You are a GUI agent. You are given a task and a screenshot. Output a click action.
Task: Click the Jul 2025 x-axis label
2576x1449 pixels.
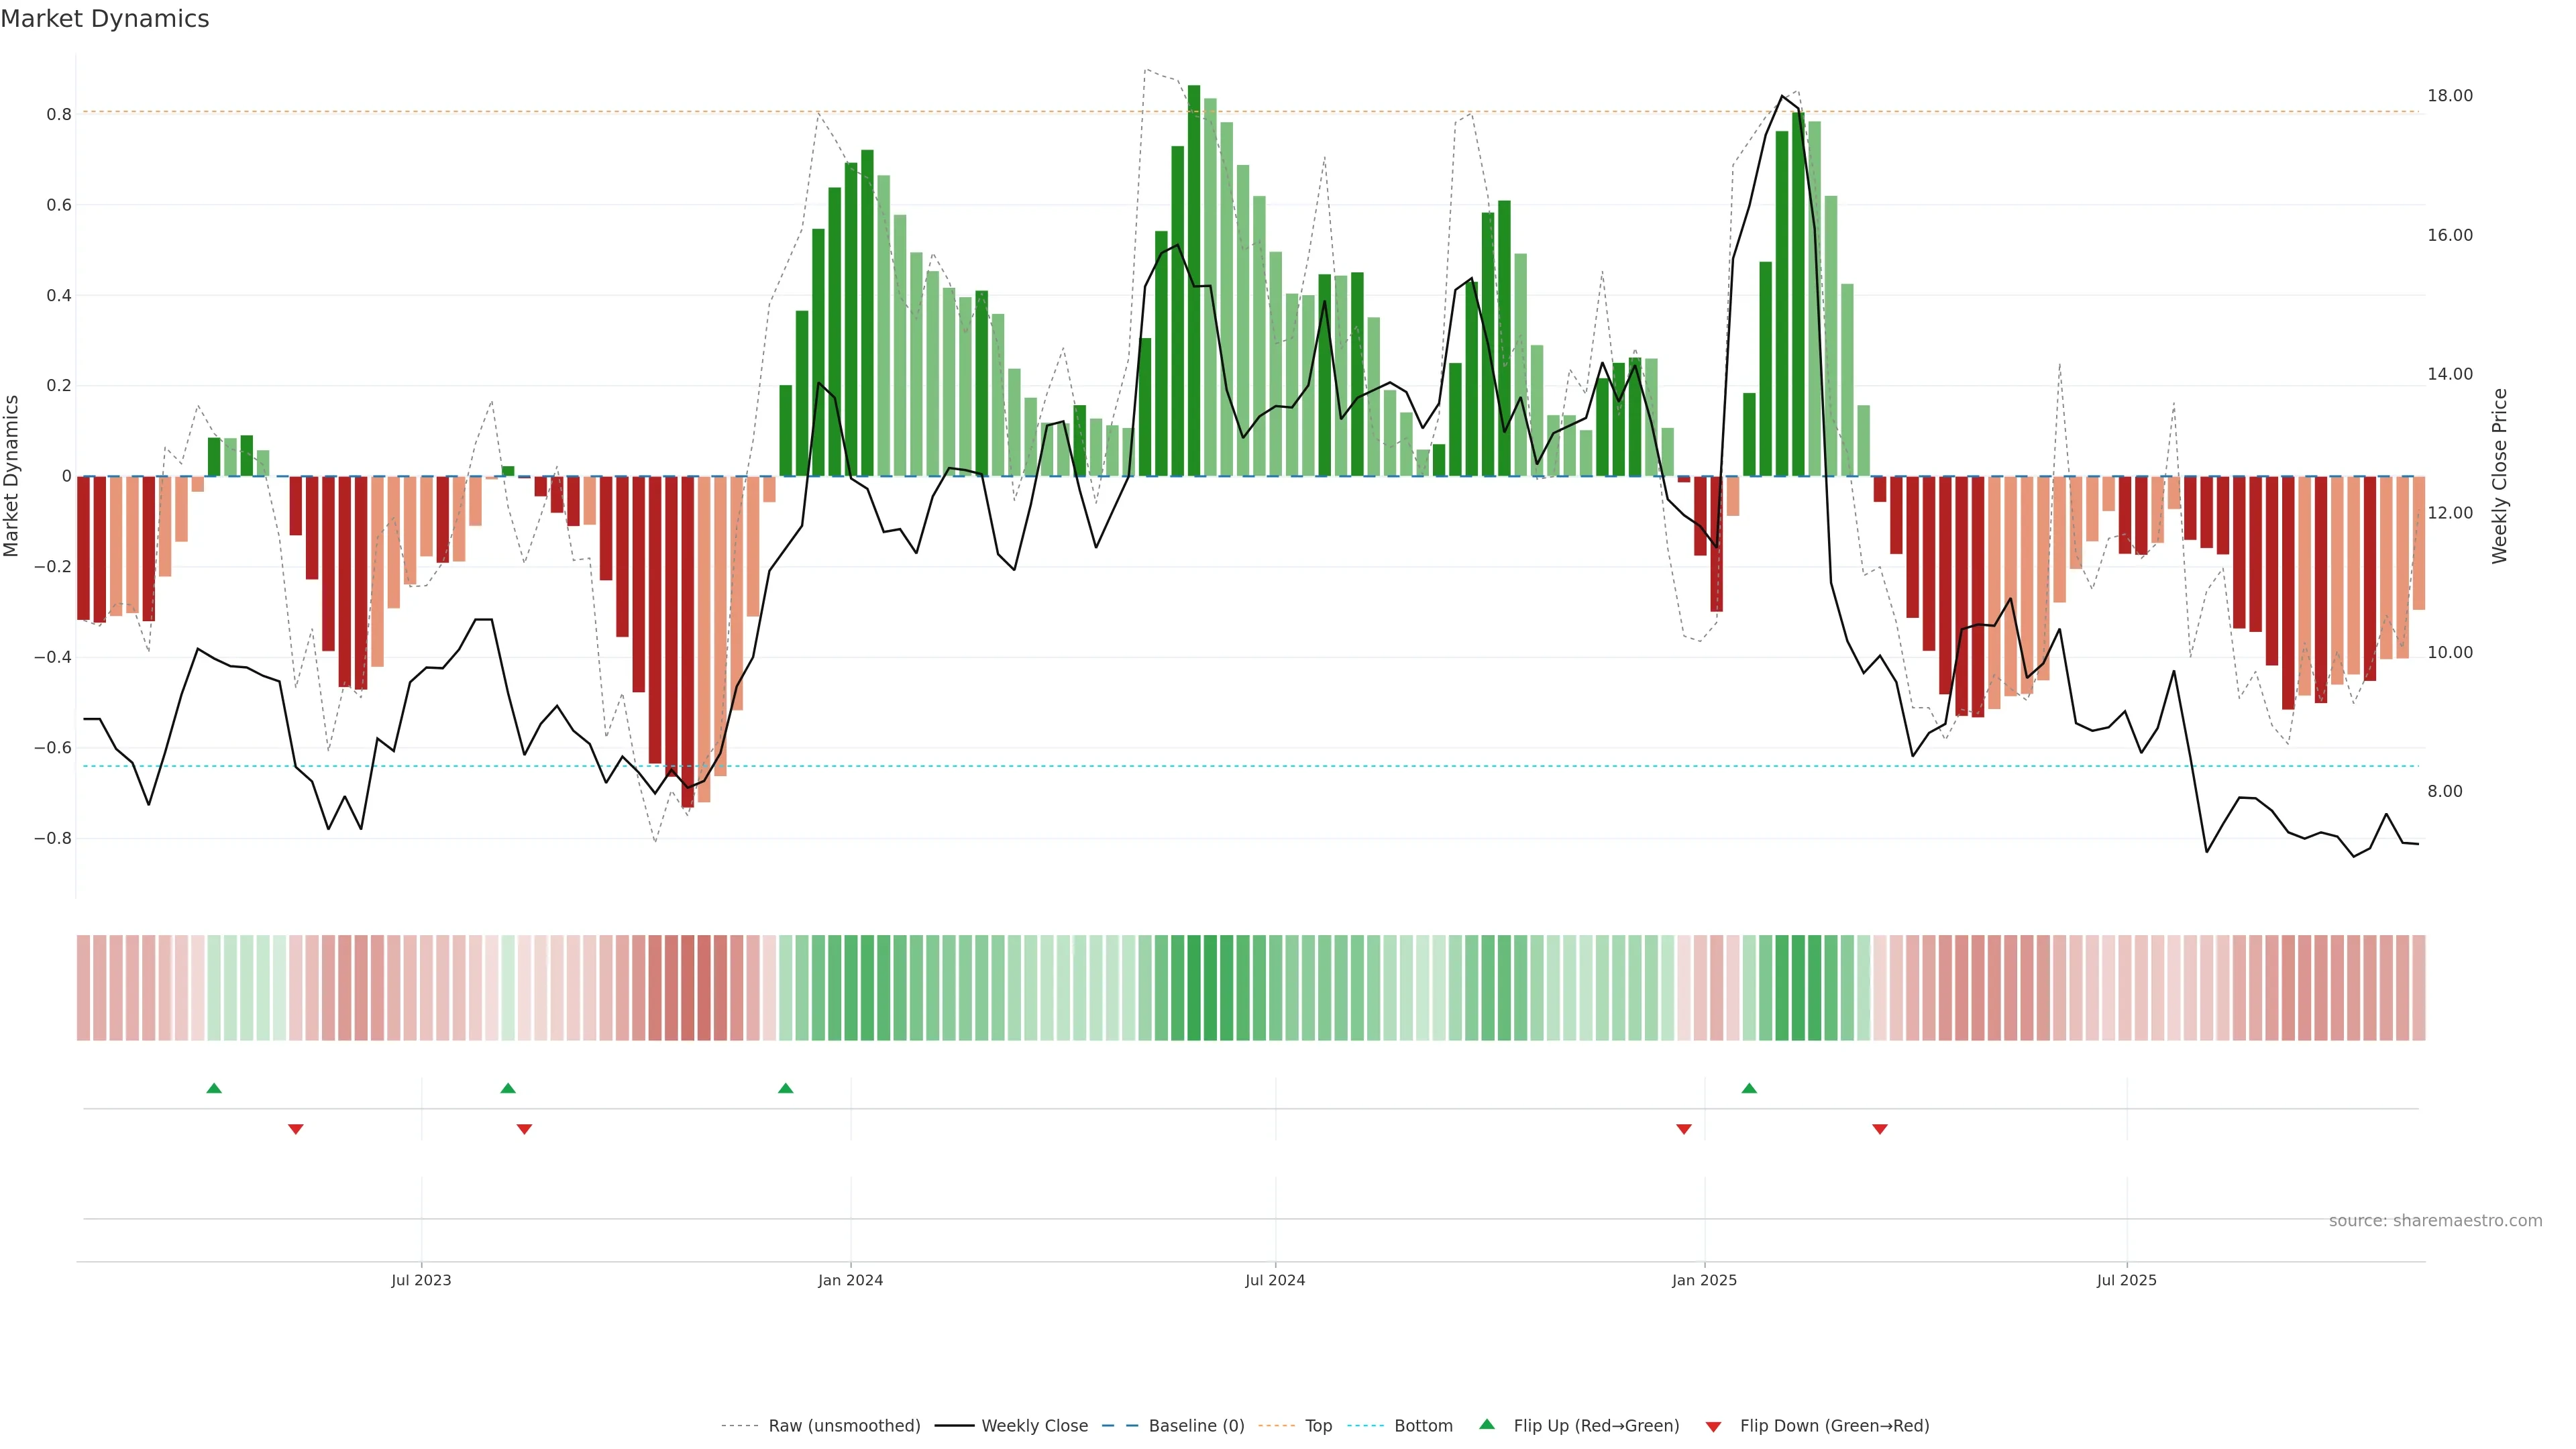tap(2127, 1280)
